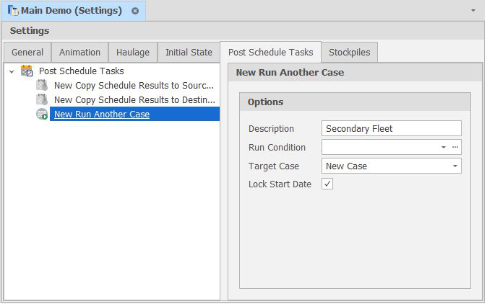This screenshot has height=304, width=487.
Task: Toggle the Lock Start Date checkbox
Action: point(327,184)
